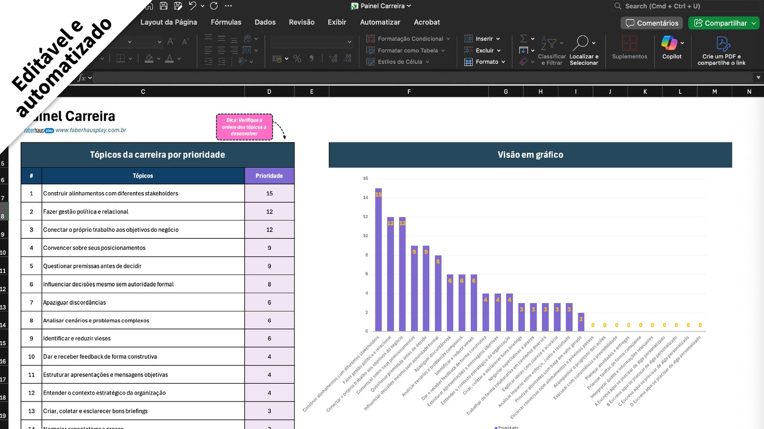The image size is (764, 429).
Task: Click Crie um PDF e compartilhe o link
Action: tap(721, 50)
